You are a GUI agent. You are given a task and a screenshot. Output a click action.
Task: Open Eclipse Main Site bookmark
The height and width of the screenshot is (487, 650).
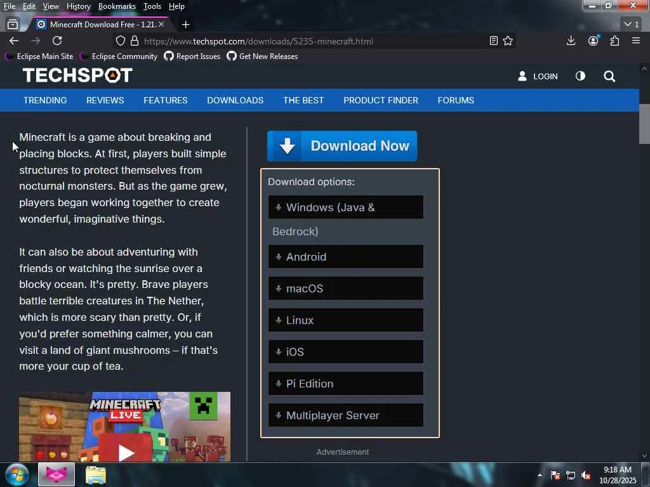pos(39,56)
